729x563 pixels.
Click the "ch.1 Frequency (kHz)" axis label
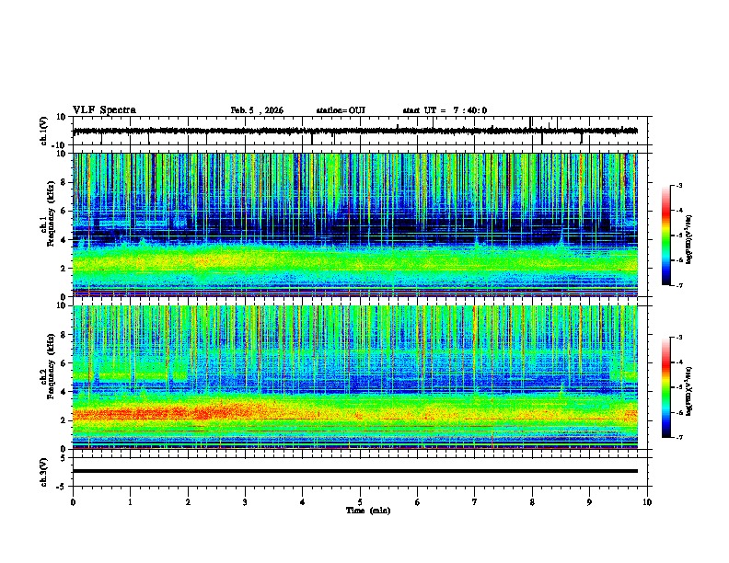pos(50,213)
